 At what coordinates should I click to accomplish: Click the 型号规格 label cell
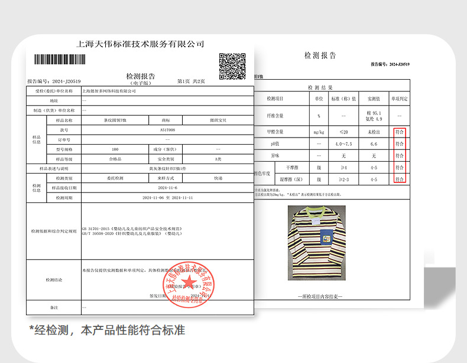[64, 149]
